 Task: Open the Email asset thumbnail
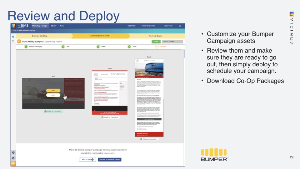tap(149, 98)
